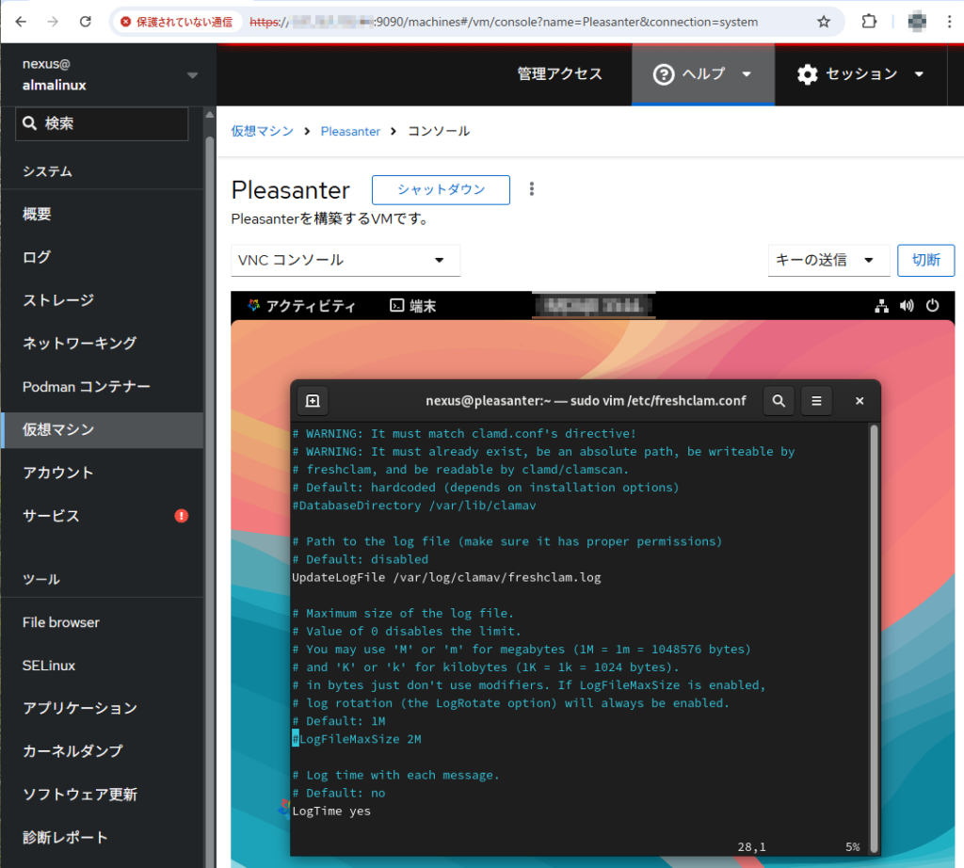Expand the セッション menu

tap(860, 74)
